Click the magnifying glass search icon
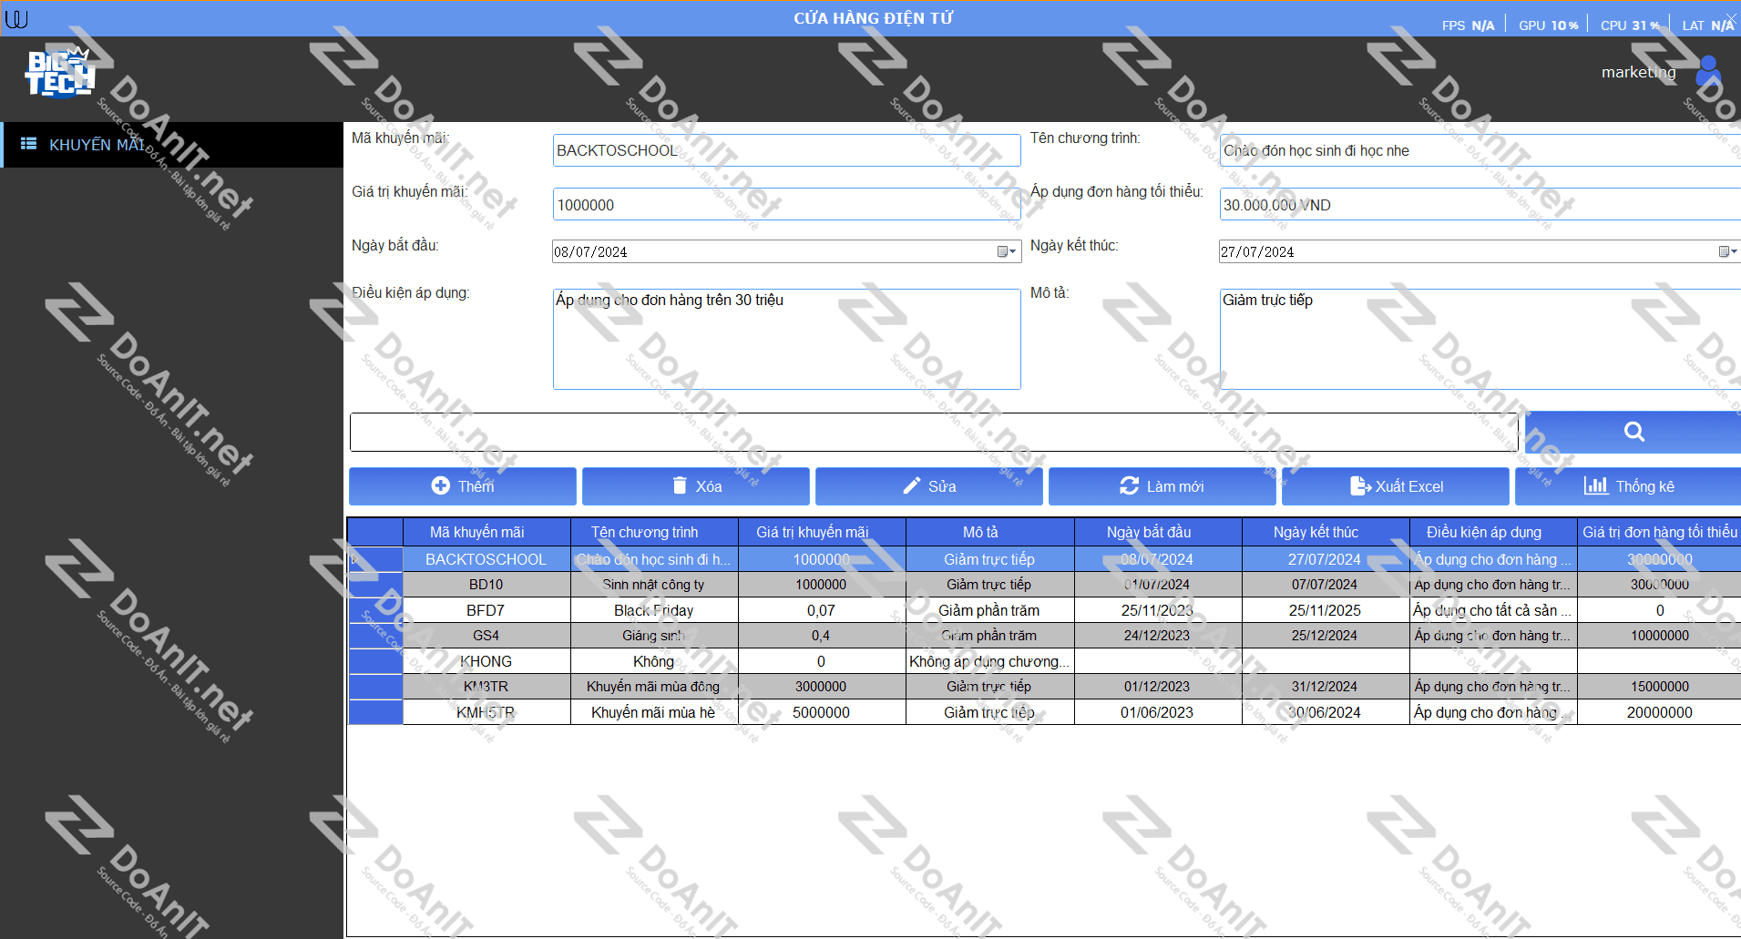The height and width of the screenshot is (939, 1741). (x=1633, y=432)
